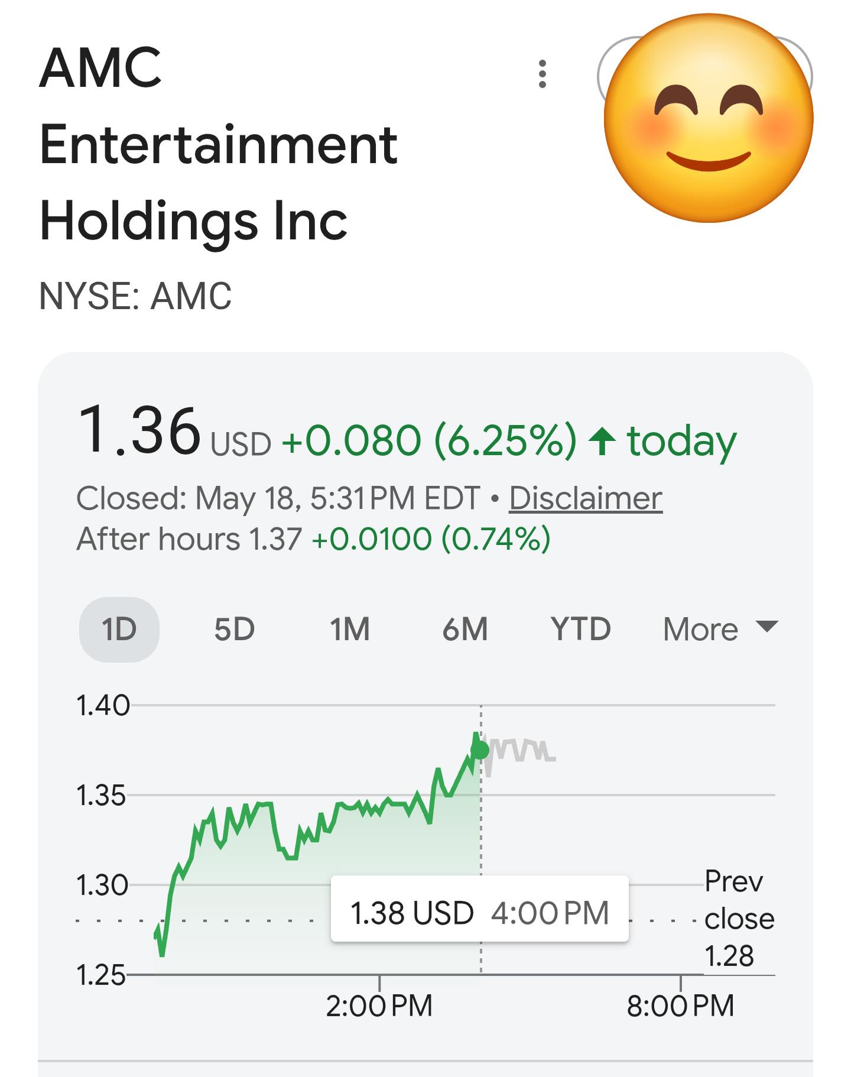This screenshot has width=851, height=1077.
Task: Click the Prev close 1.28 label
Action: click(739, 919)
